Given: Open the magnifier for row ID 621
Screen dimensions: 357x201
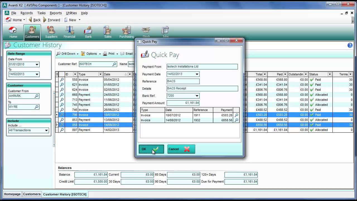Looking at the screenshot, I should tap(62, 85).
